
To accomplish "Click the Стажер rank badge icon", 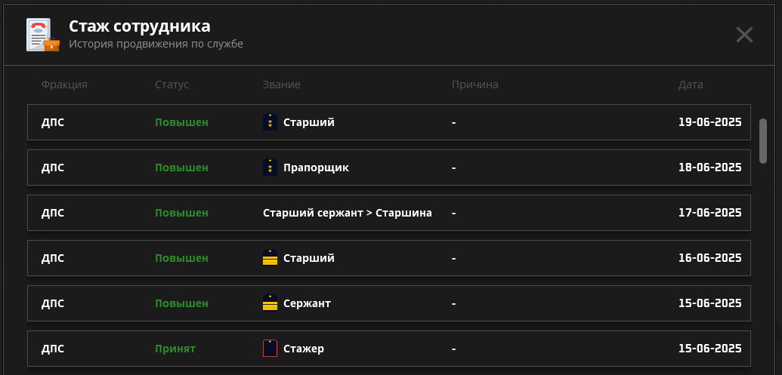I will (x=270, y=348).
